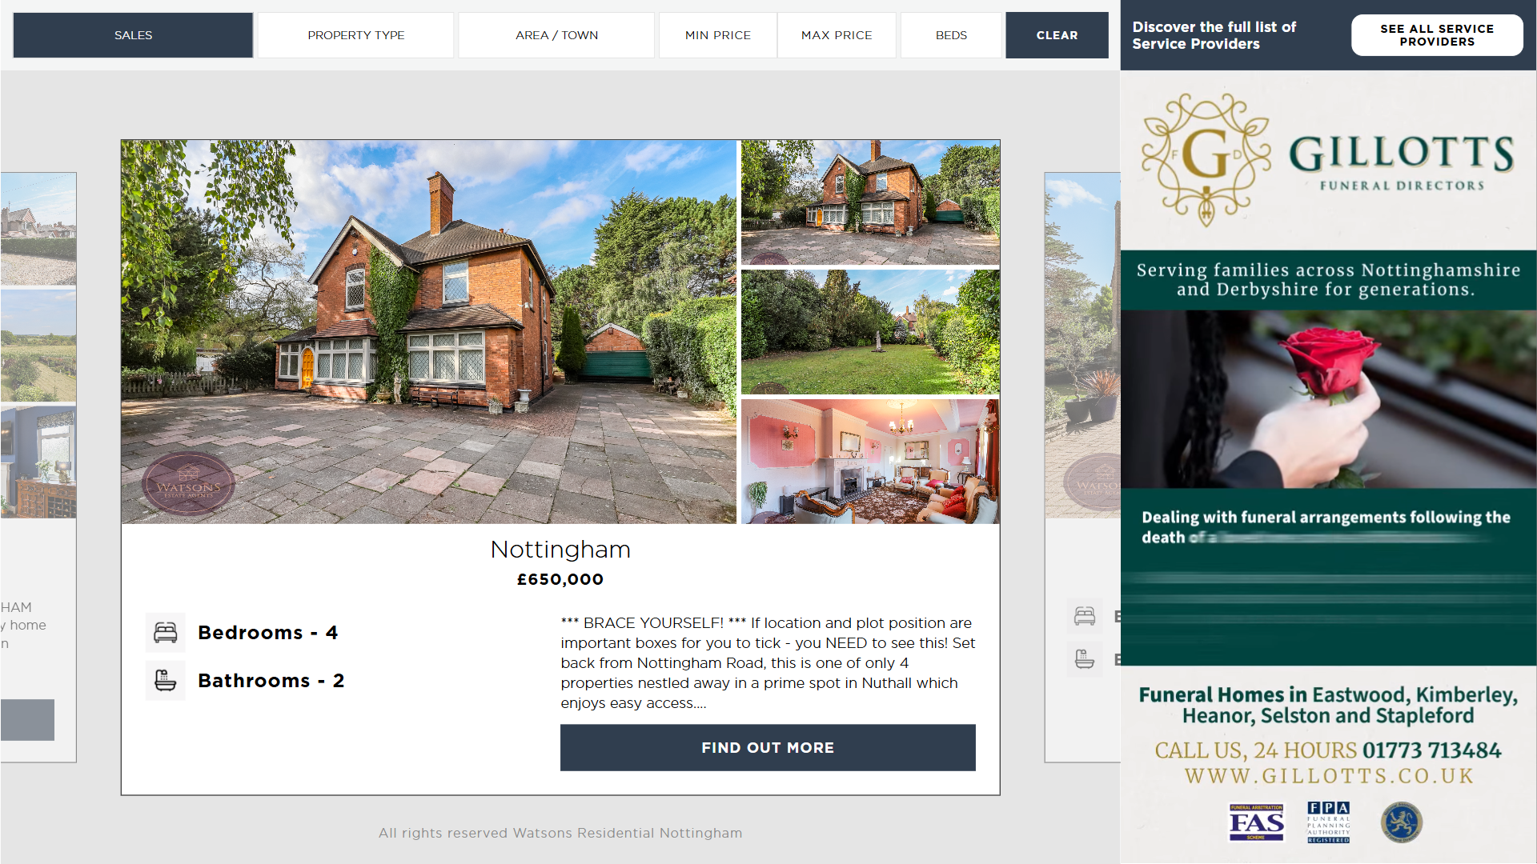Click the round blue lion crest badge

click(x=1402, y=822)
